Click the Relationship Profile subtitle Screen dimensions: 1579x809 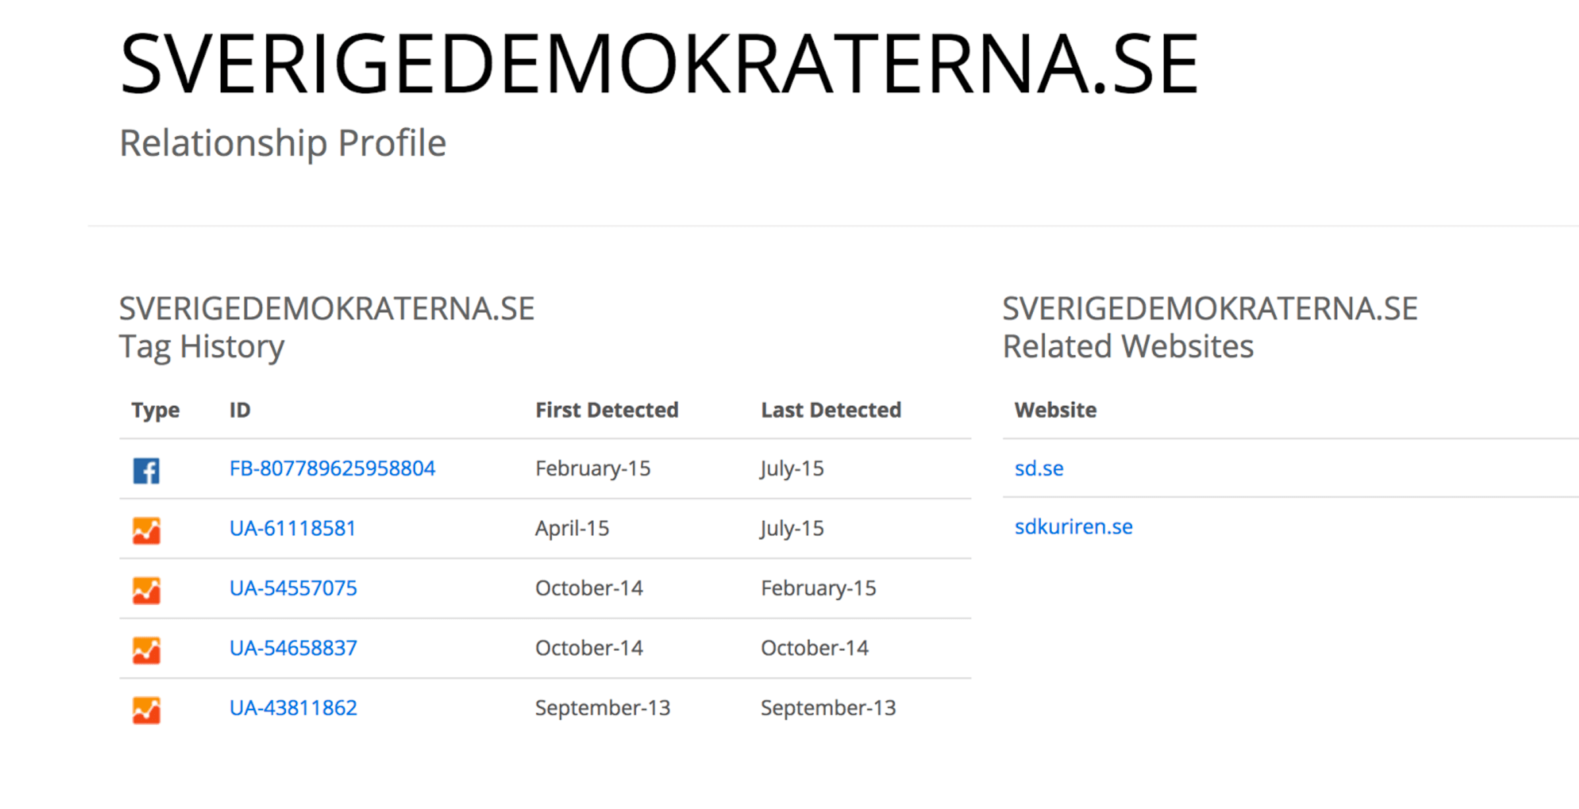coord(283,143)
